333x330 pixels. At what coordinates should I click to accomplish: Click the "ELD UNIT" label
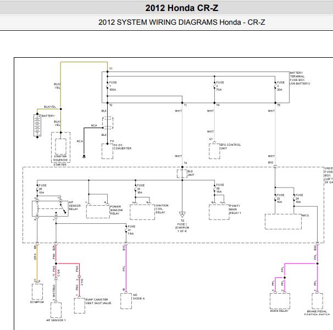pyautogui.click(x=191, y=173)
